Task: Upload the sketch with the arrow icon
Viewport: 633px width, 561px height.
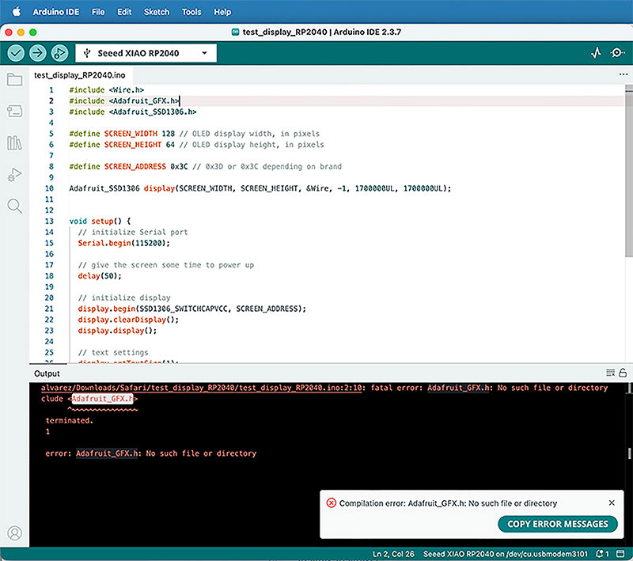Action: (37, 53)
